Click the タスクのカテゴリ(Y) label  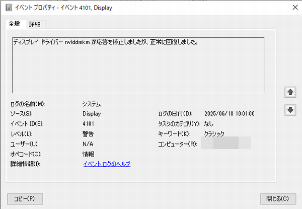click(179, 124)
